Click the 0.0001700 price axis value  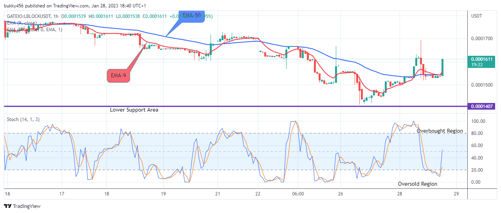(x=482, y=39)
